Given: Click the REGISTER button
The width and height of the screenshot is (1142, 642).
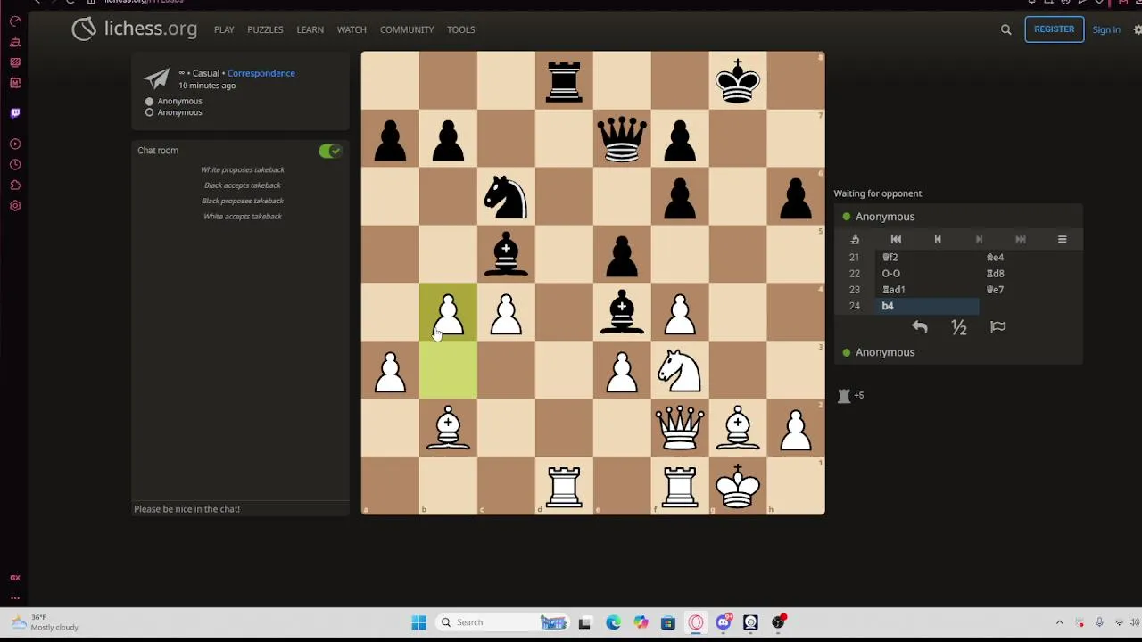Looking at the screenshot, I should pos(1054,29).
